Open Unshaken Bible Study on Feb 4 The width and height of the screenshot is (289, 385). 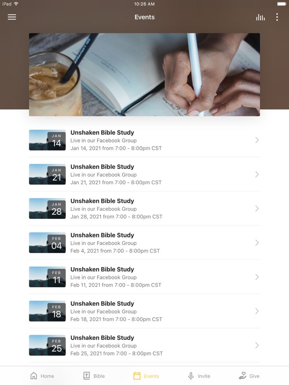coord(144,243)
